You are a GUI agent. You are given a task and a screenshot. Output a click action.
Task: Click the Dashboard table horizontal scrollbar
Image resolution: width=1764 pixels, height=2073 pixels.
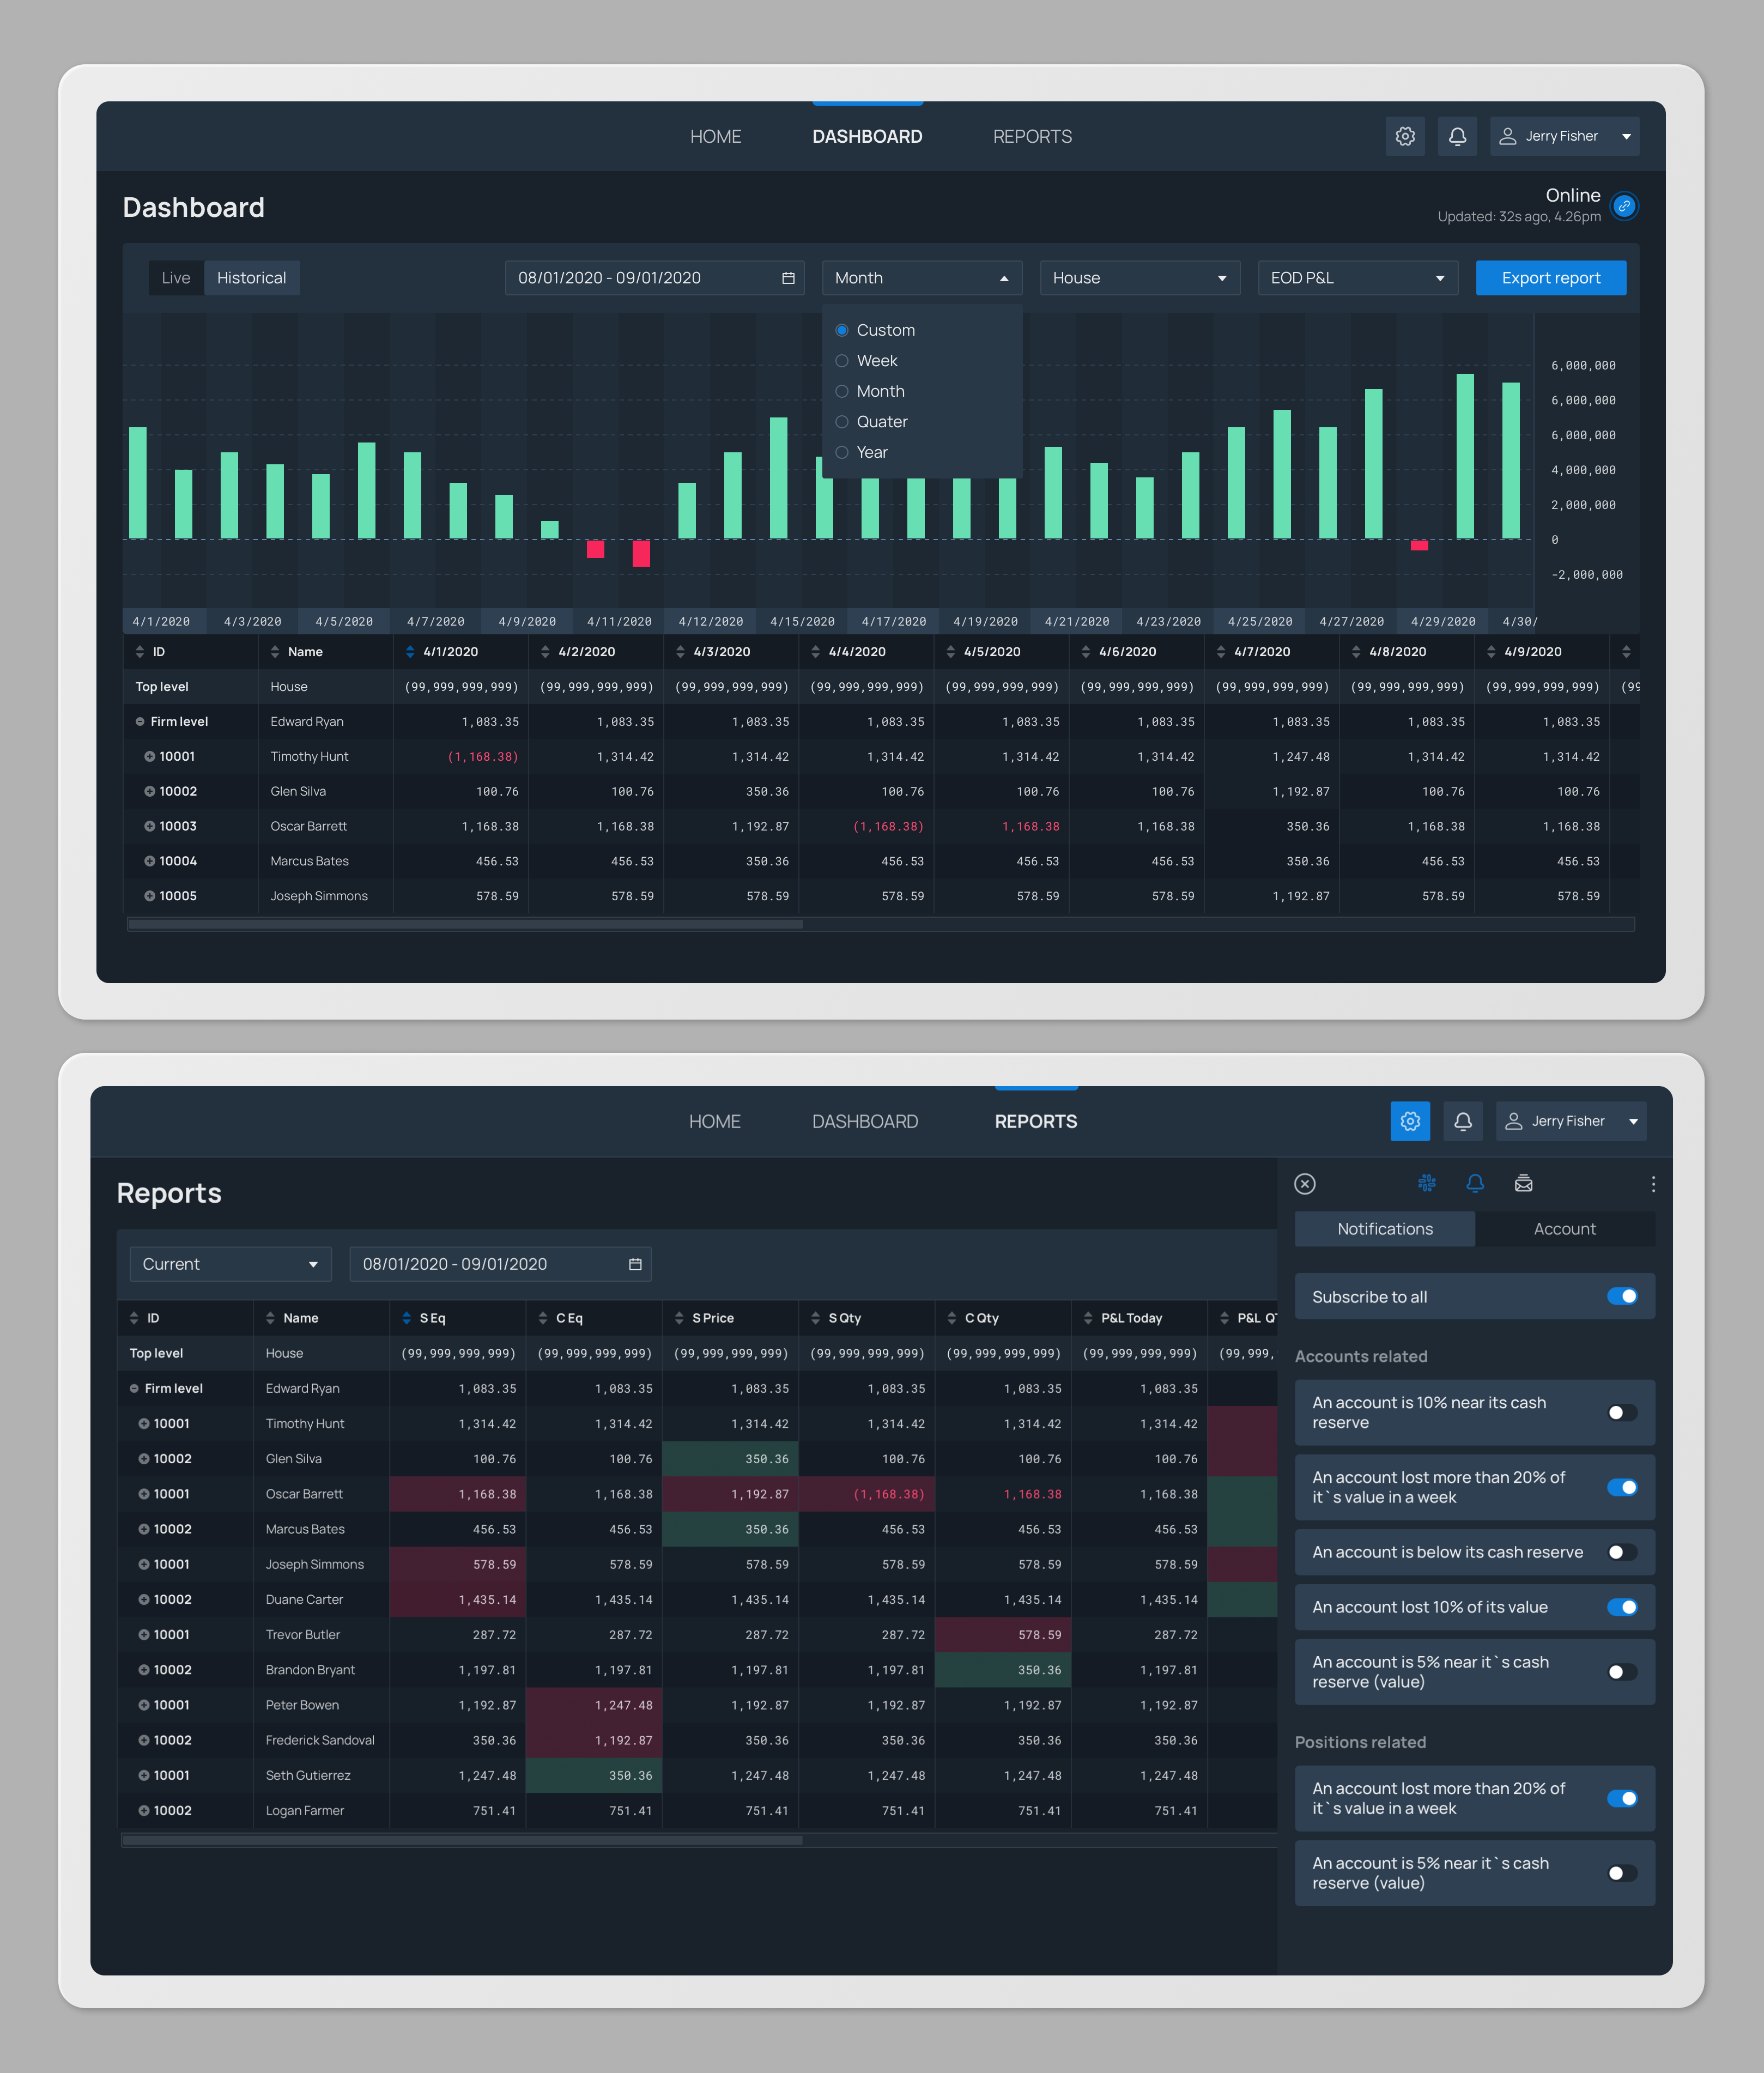465,924
